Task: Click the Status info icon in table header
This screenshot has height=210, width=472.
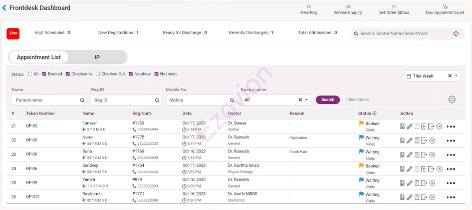Action: coord(375,113)
